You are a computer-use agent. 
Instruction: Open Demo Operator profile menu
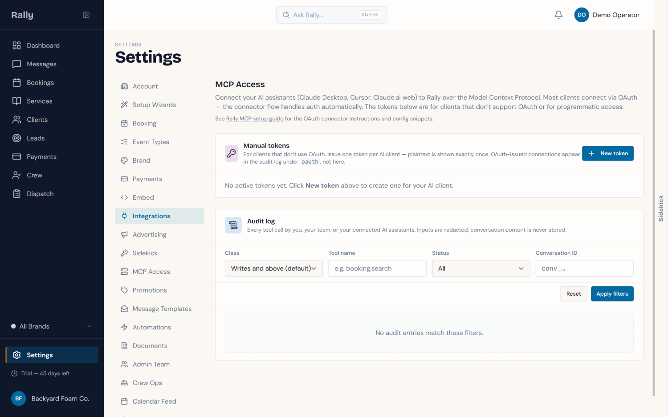[607, 15]
